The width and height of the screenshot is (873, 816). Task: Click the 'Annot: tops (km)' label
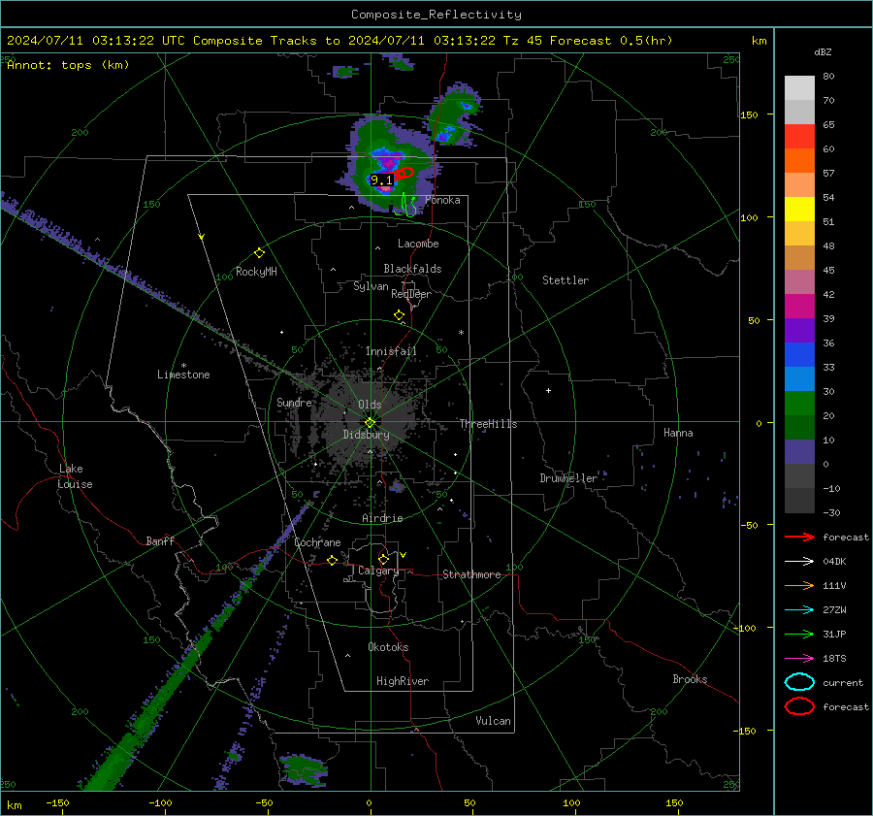tap(68, 65)
